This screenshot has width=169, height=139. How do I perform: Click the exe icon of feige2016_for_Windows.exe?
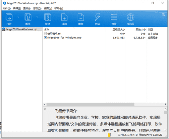45,38
